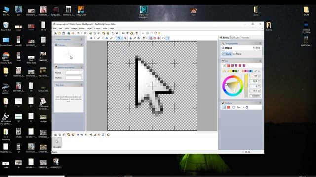Click the first pink blending mode icon

[x=151, y=38]
